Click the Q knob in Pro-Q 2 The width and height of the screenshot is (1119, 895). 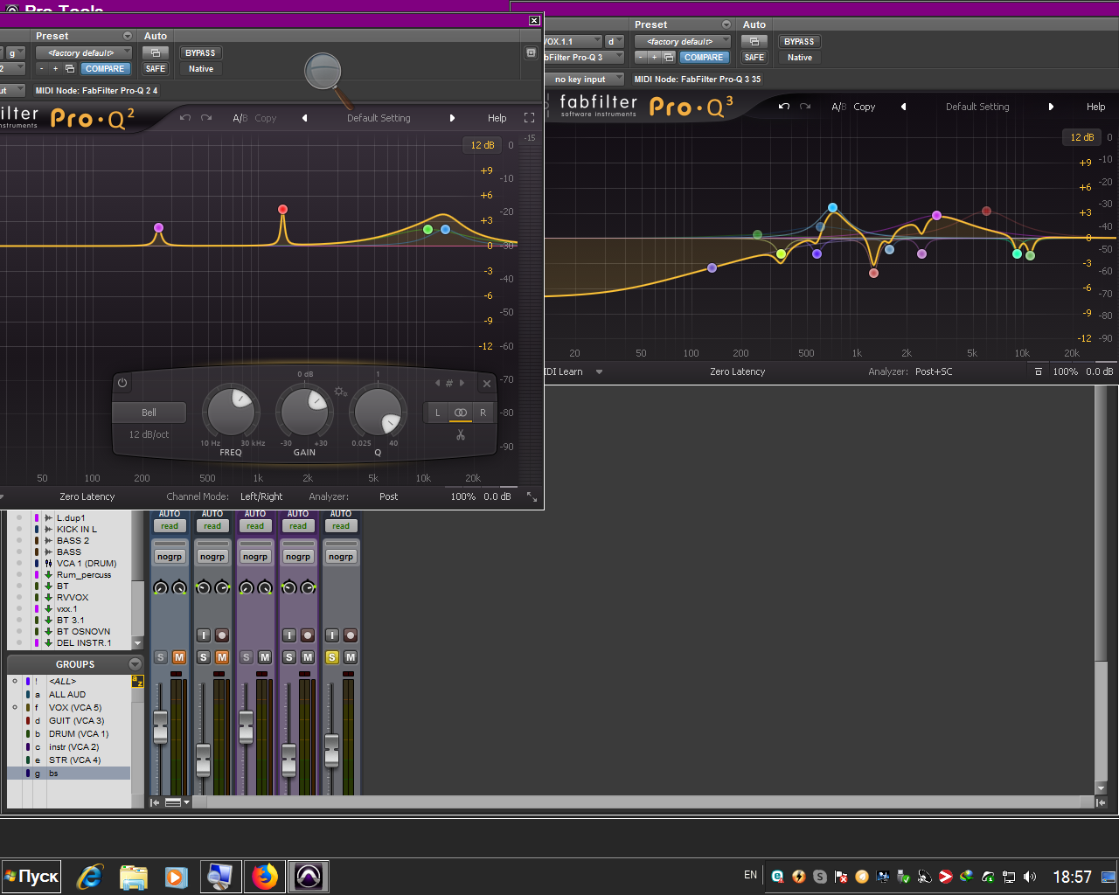pos(378,411)
